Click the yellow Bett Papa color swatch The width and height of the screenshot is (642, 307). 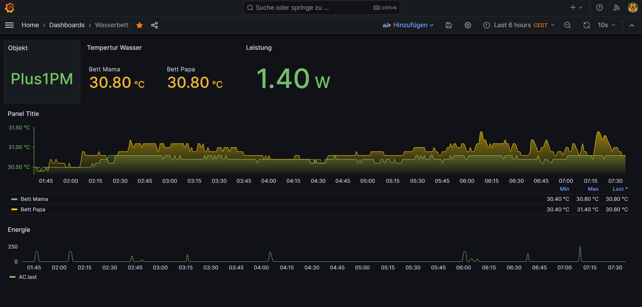(x=14, y=210)
